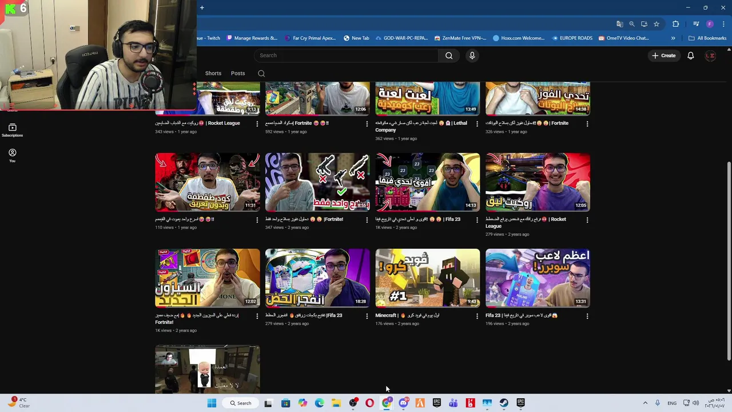This screenshot has height=412, width=732.
Task: Open the Fifa 23 14:13 video thumbnail
Action: pyautogui.click(x=427, y=182)
